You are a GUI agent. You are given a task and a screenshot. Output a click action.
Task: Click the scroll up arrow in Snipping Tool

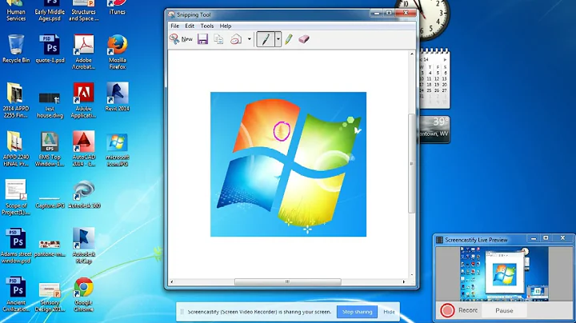point(411,54)
